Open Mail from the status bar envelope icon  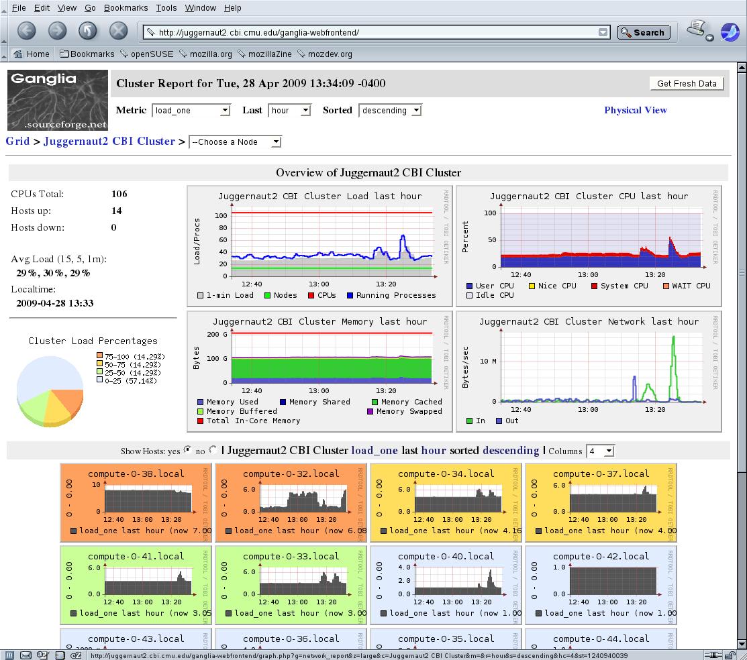[x=26, y=655]
